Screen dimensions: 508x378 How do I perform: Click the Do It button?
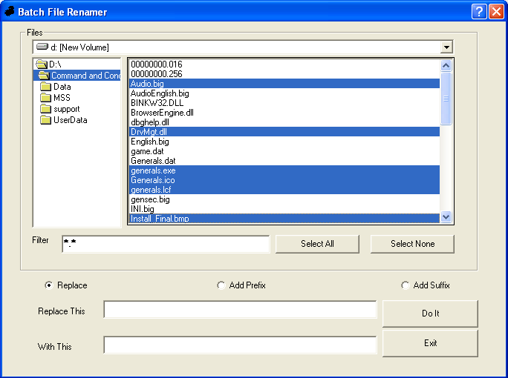[x=430, y=314]
